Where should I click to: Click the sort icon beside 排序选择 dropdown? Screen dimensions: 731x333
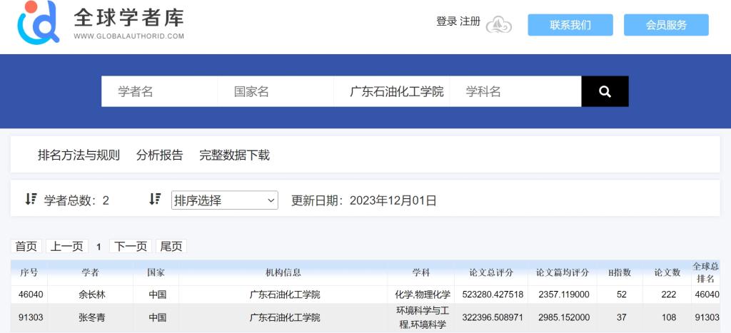[x=155, y=200]
